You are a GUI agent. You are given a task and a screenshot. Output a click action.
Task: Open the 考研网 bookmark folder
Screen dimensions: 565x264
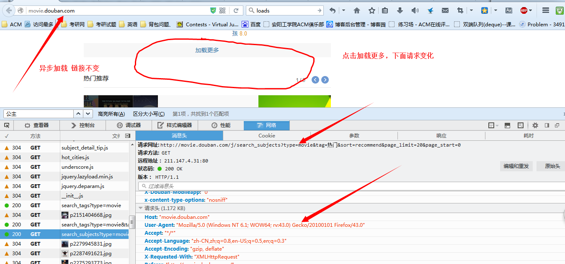pos(72,25)
